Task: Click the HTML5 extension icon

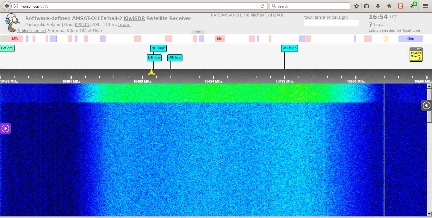Action: [401, 6]
